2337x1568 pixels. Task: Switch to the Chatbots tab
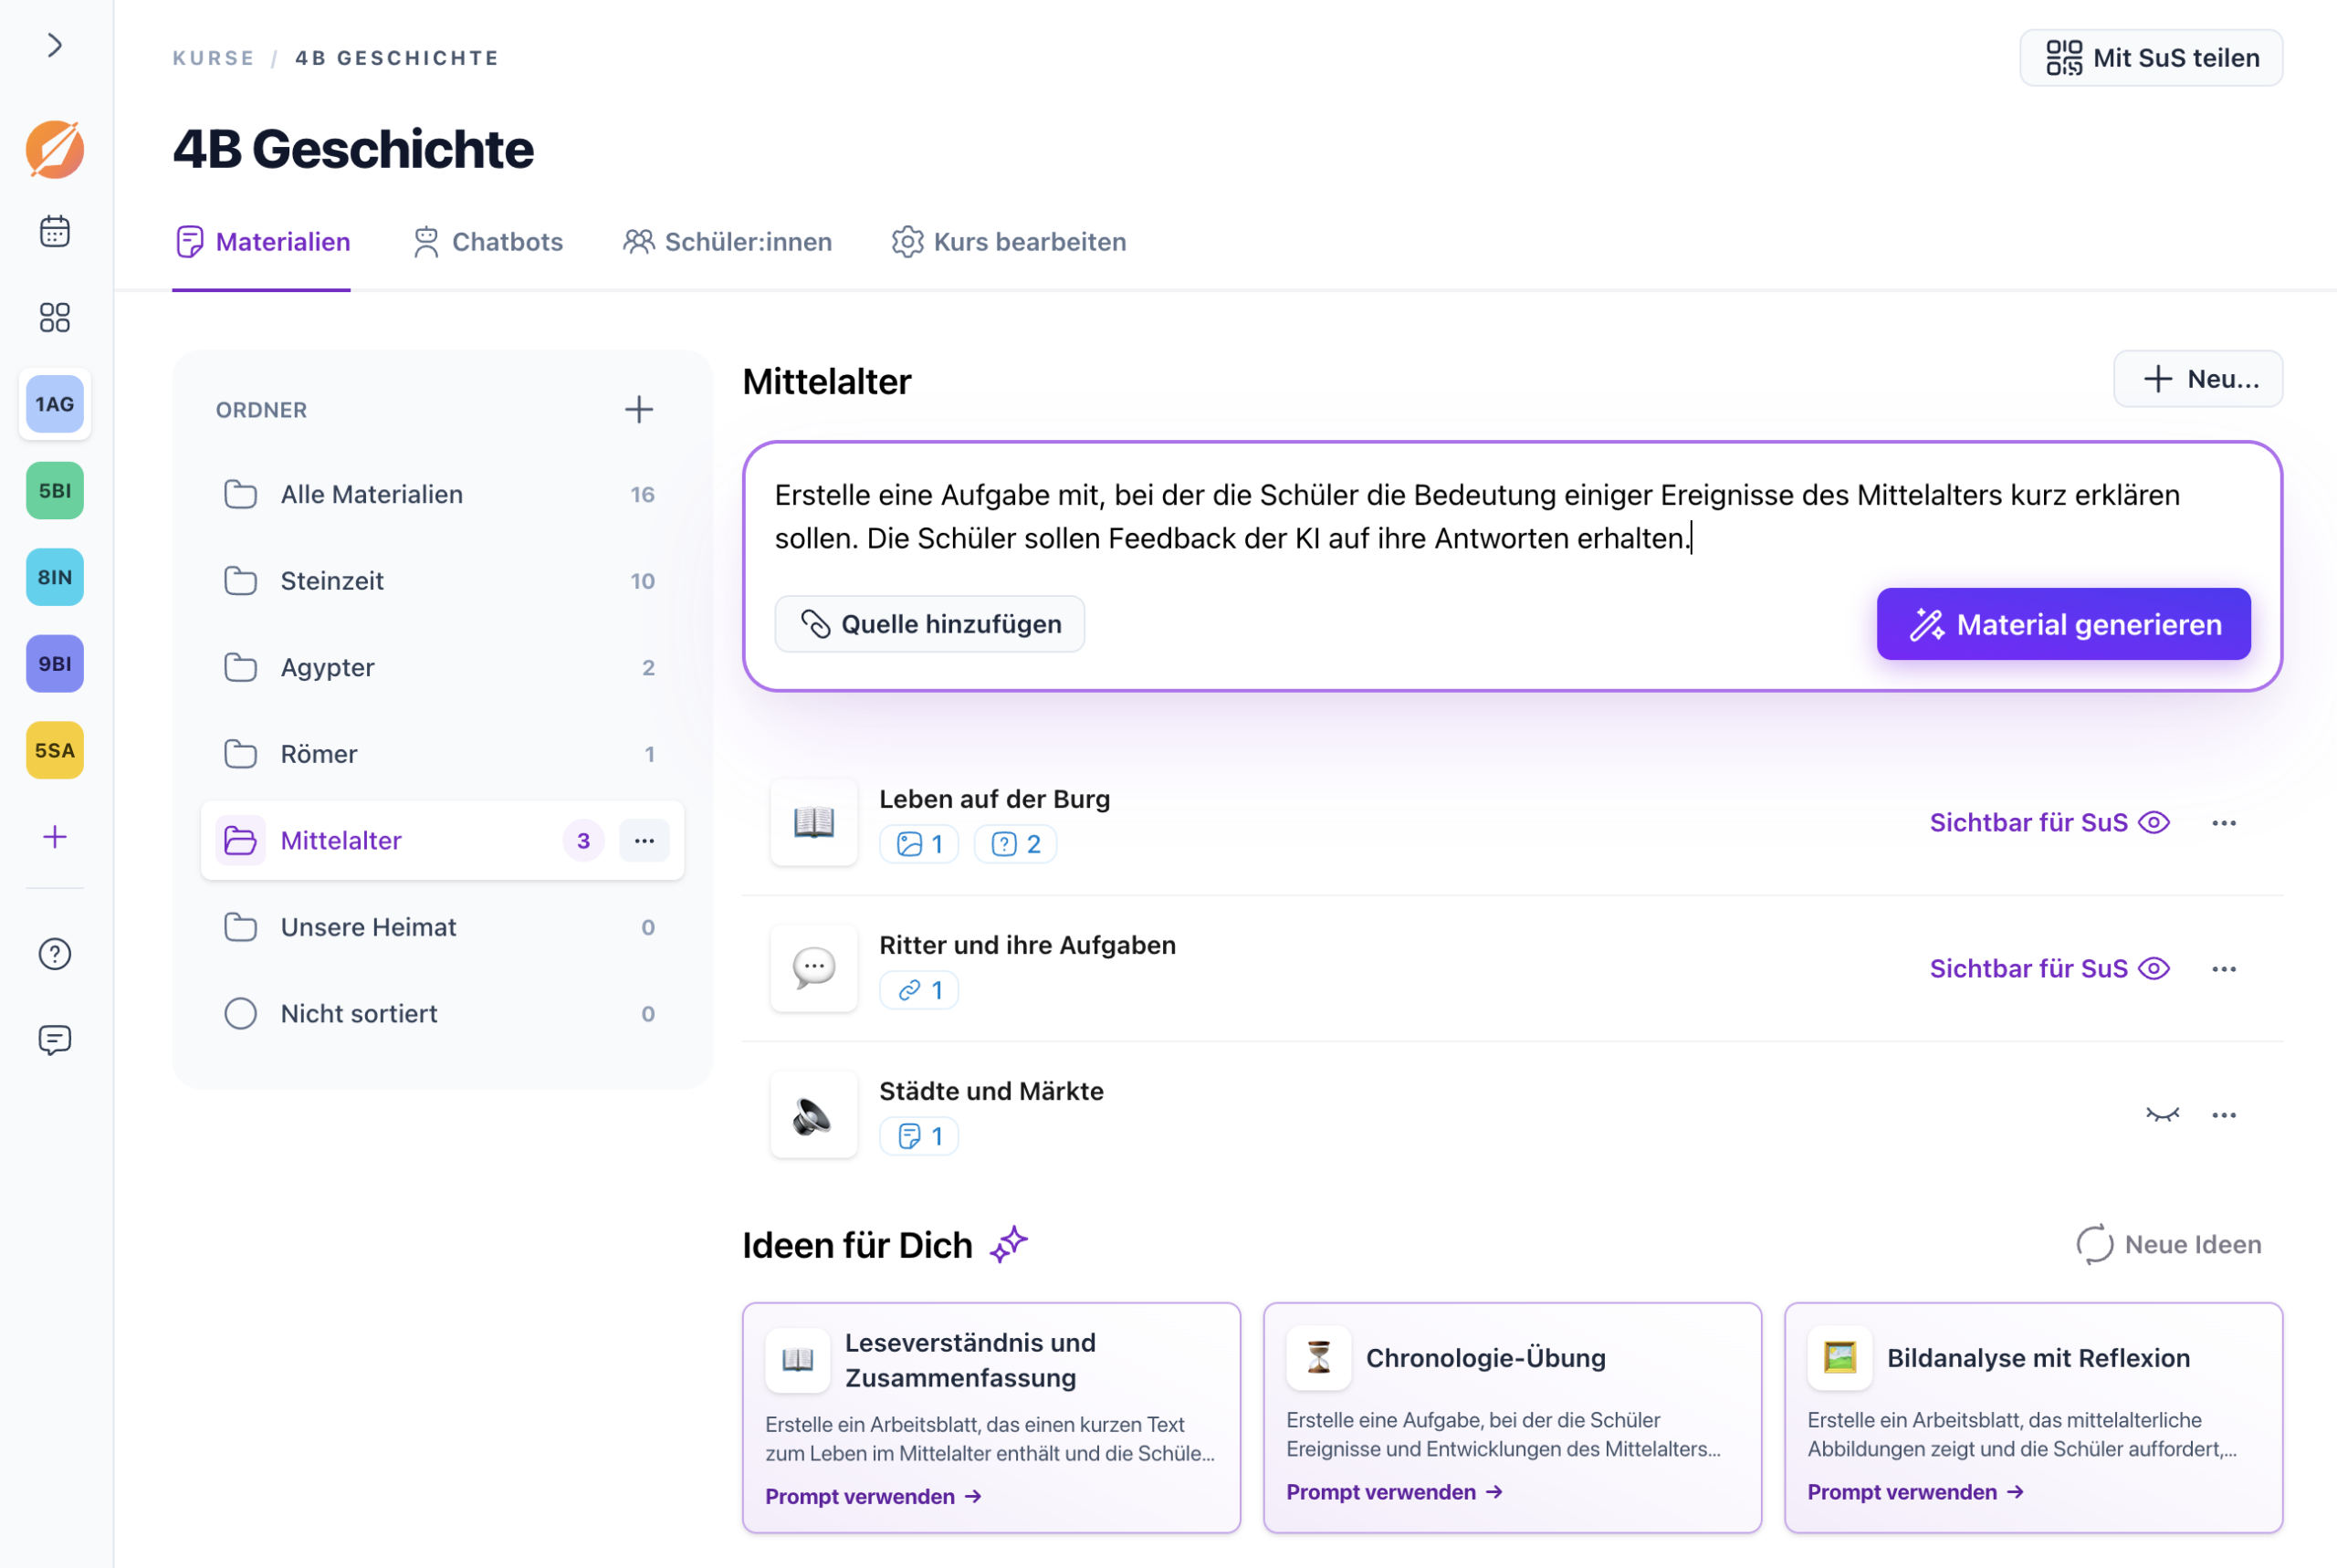pyautogui.click(x=488, y=242)
